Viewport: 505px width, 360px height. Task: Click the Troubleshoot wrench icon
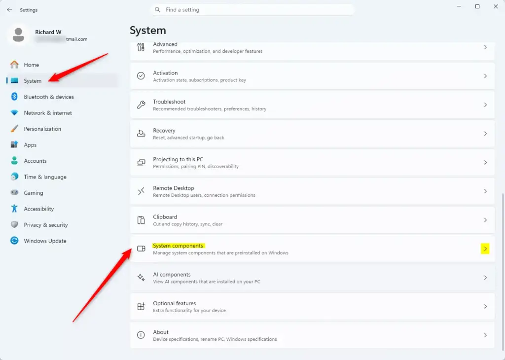point(141,105)
